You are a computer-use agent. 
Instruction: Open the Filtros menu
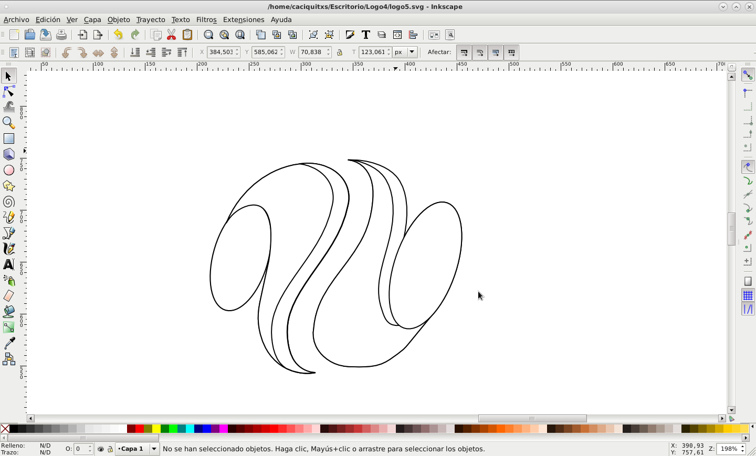pyautogui.click(x=206, y=20)
